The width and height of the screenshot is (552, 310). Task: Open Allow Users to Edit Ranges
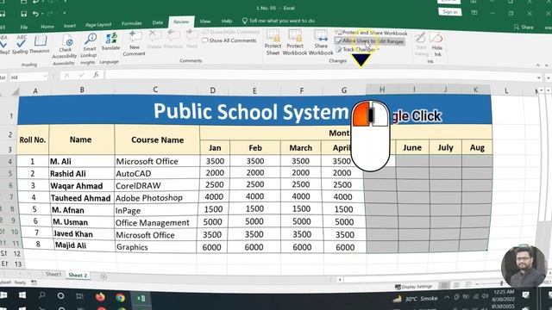370,41
